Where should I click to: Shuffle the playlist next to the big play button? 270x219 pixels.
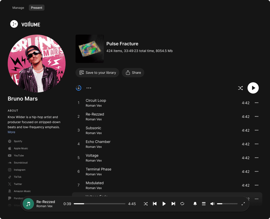[x=240, y=88]
